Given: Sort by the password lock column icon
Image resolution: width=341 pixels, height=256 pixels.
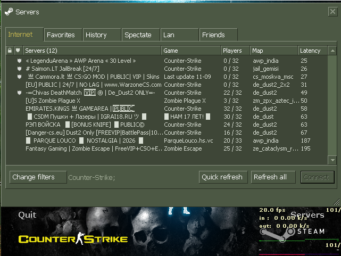Looking at the screenshot, I should coord(10,51).
